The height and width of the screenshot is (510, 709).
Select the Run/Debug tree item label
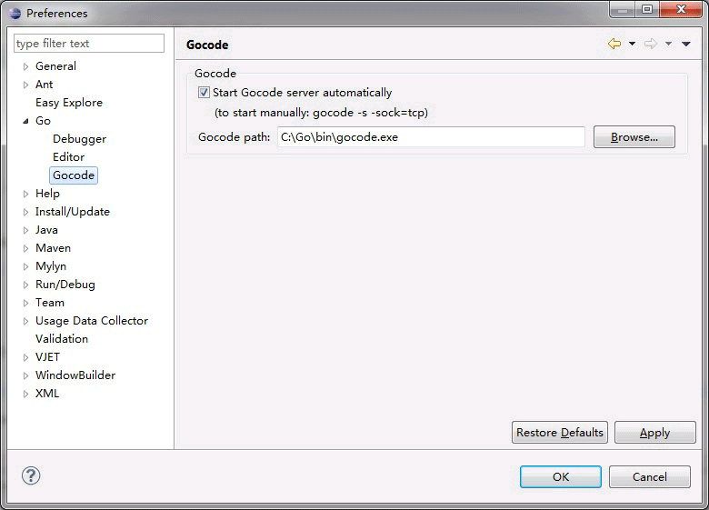click(x=65, y=285)
